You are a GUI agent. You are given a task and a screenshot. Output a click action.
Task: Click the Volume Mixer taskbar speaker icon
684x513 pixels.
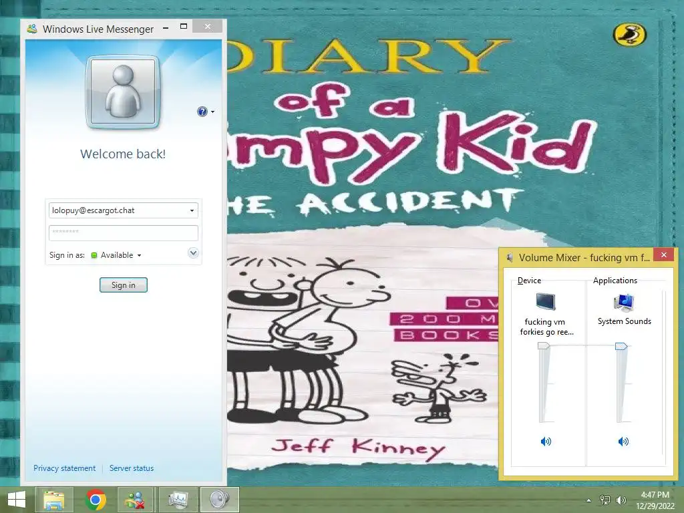tap(219, 500)
